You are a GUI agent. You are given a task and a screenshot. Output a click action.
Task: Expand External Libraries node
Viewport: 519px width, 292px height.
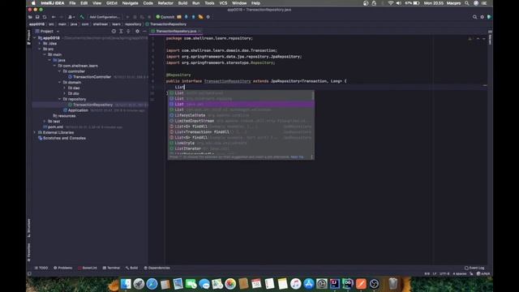35,132
